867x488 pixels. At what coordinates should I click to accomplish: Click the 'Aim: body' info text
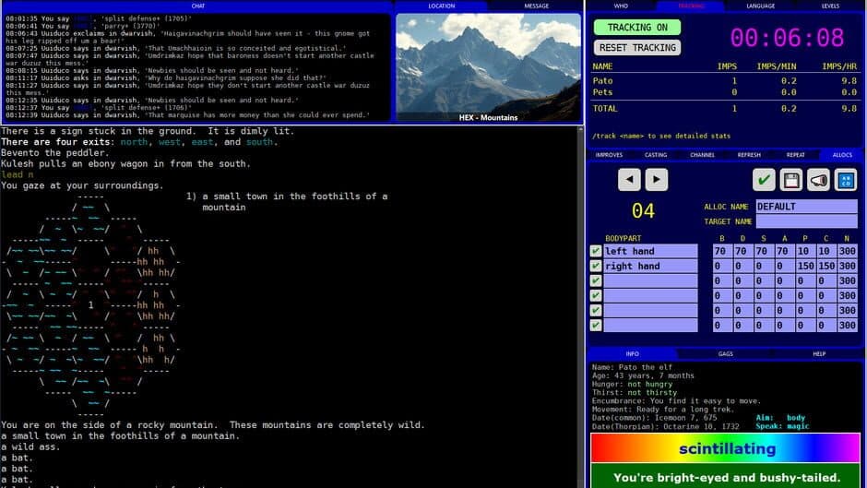coord(780,418)
